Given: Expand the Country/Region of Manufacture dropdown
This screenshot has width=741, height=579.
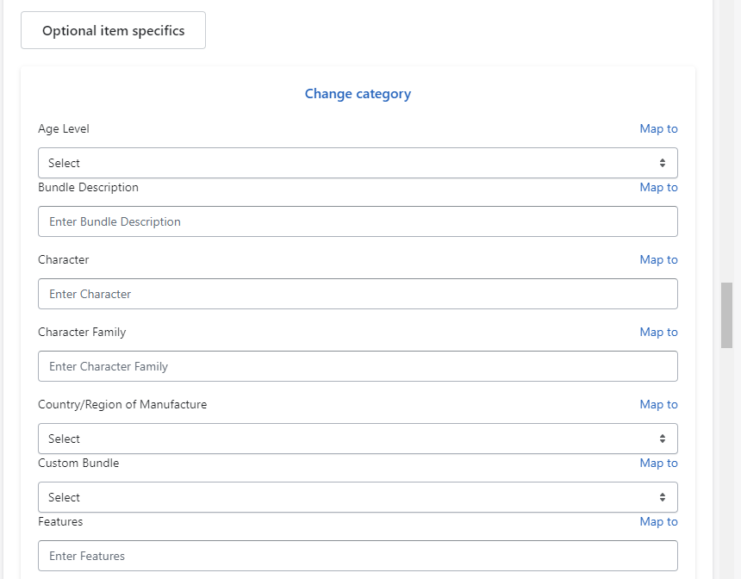Looking at the screenshot, I should 358,439.
